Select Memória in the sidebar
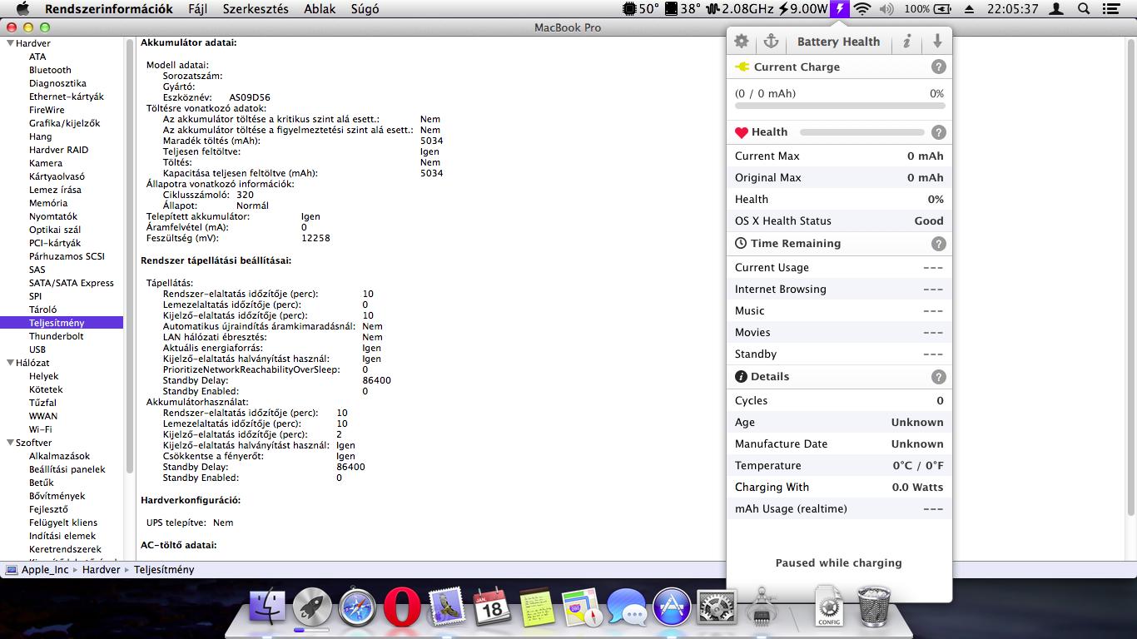Viewport: 1137px width, 639px height. 48,203
